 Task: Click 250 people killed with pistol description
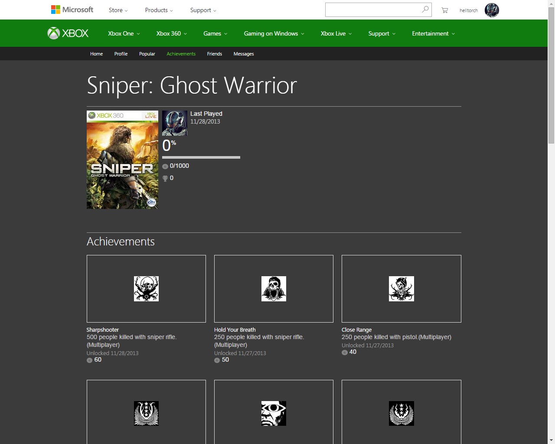[x=396, y=337]
